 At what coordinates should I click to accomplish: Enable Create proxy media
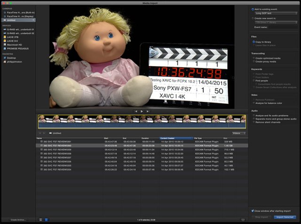click(x=253, y=62)
